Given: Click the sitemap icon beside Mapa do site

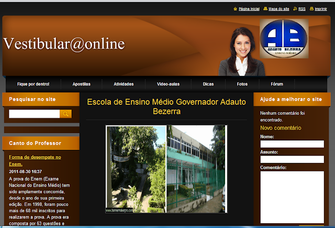Looking at the screenshot, I should point(265,9).
